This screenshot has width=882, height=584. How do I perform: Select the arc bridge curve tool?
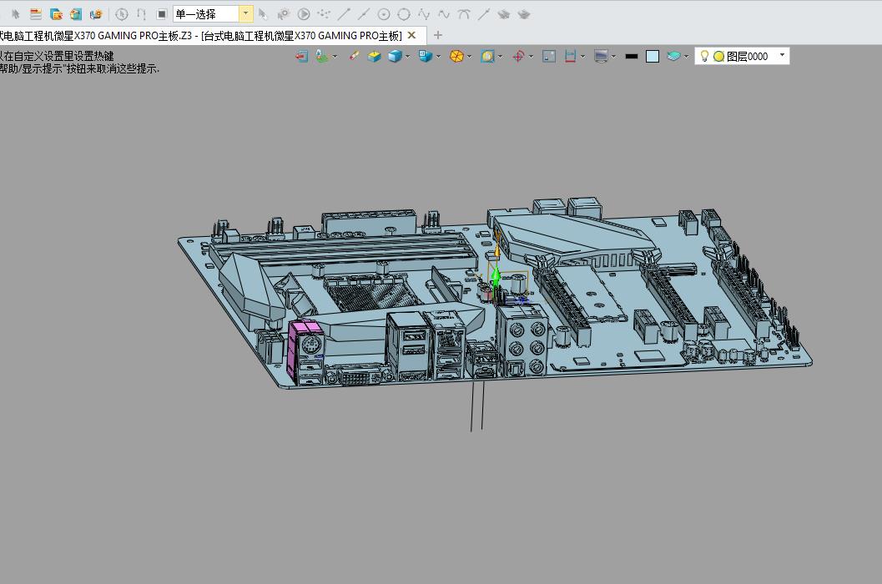click(x=464, y=14)
